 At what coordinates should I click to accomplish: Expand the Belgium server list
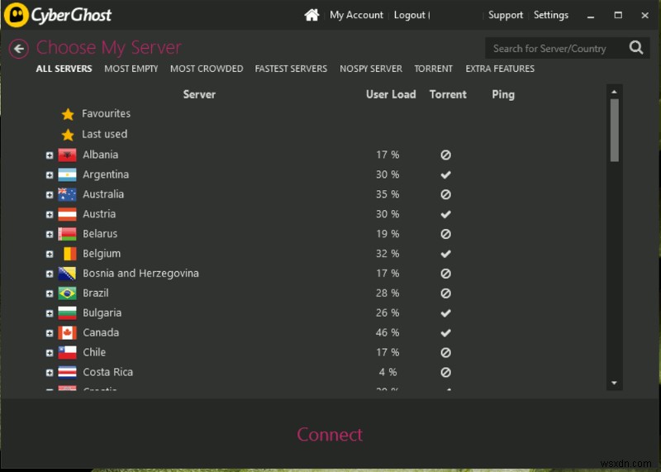tap(50, 255)
